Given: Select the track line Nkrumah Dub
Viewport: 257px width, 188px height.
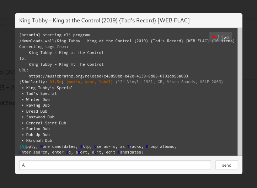Looking at the screenshot, I should [x=39, y=140].
